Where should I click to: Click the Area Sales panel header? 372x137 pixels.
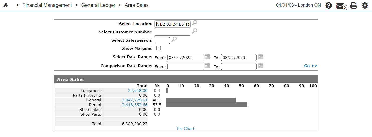pyautogui.click(x=186, y=79)
